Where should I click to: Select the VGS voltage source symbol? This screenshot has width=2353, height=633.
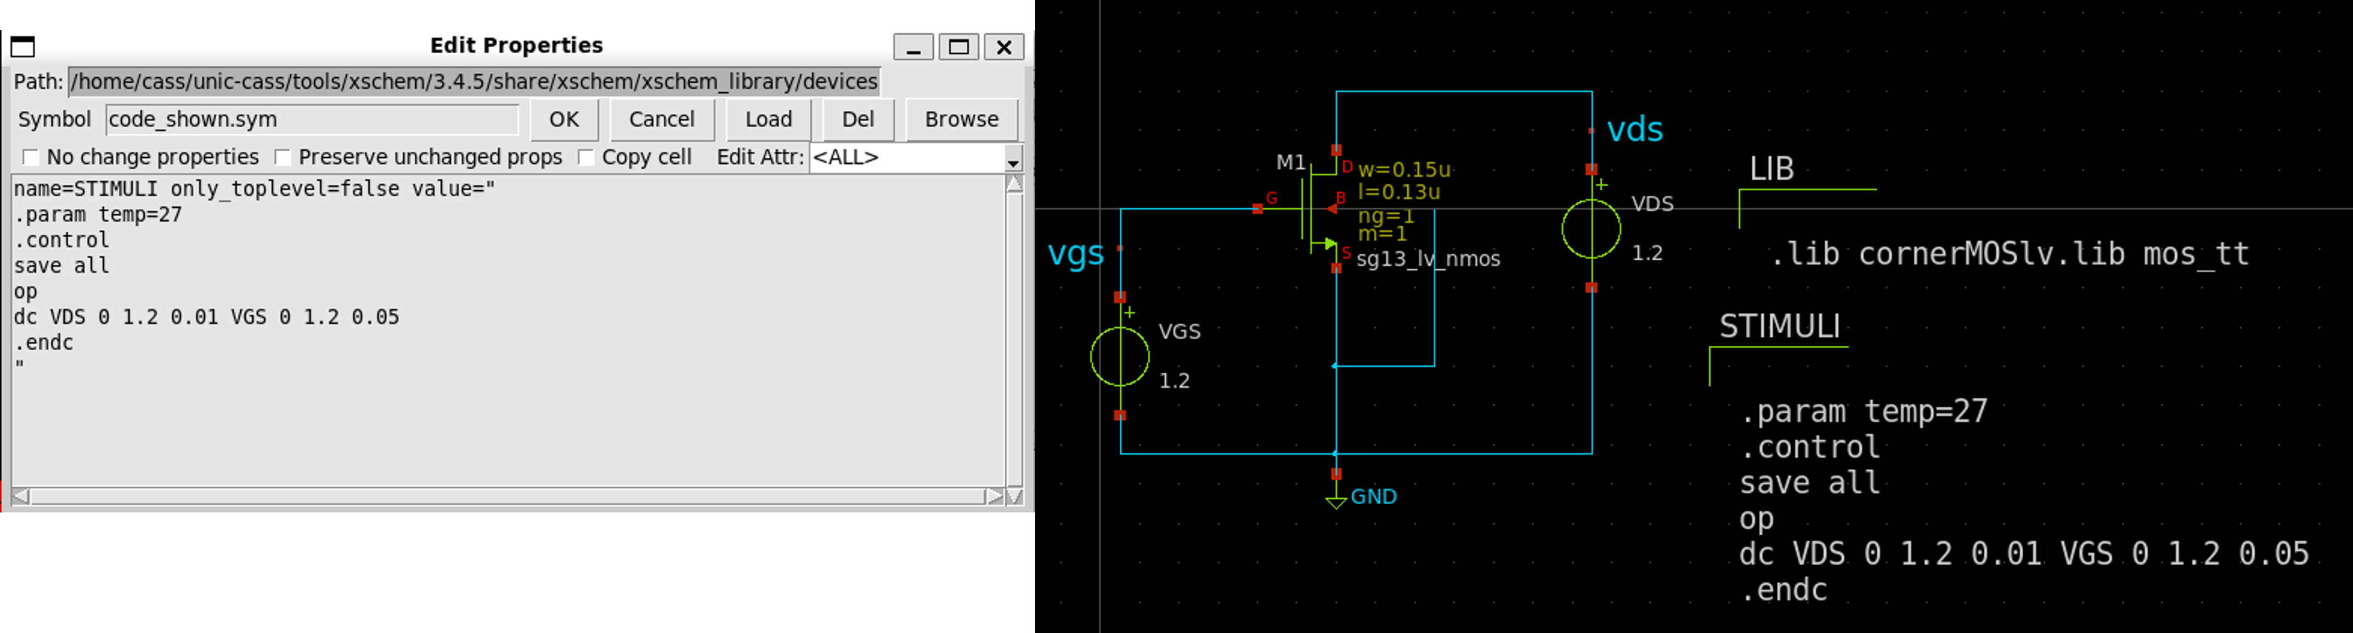click(x=1120, y=357)
